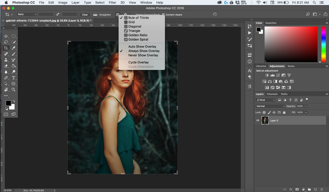The height and width of the screenshot is (192, 329).
Task: Open the Filter menu
Action: click(x=112, y=2)
